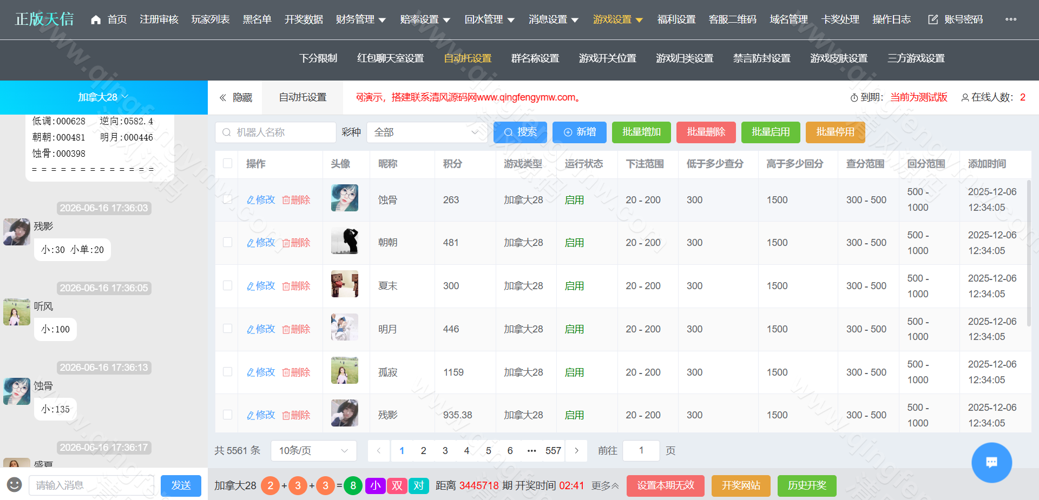Check the checkbox for the 夏末 row

227,285
